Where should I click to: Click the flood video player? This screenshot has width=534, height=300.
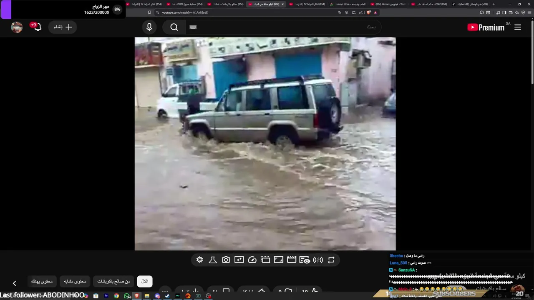[x=265, y=144]
